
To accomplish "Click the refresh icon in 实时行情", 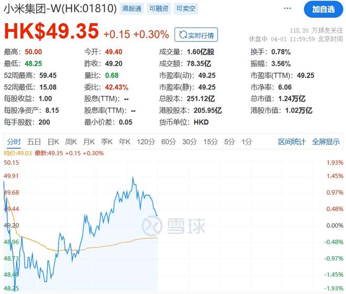I will 183,35.
